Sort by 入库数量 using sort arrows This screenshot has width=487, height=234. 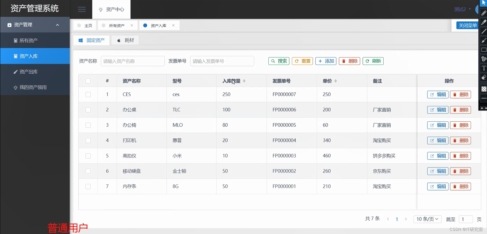point(244,81)
